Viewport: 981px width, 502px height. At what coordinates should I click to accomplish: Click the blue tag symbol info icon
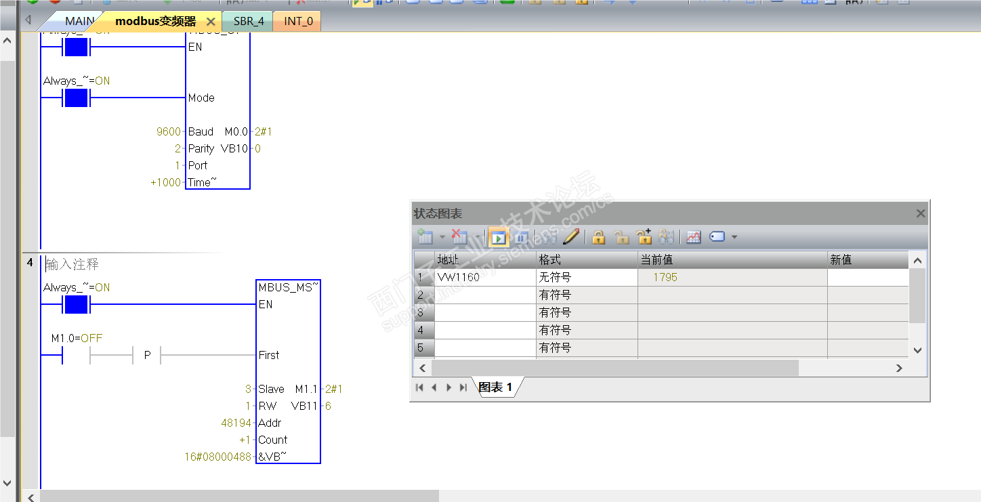[717, 237]
